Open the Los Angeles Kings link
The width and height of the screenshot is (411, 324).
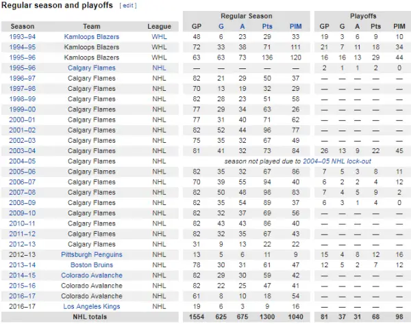click(92, 306)
